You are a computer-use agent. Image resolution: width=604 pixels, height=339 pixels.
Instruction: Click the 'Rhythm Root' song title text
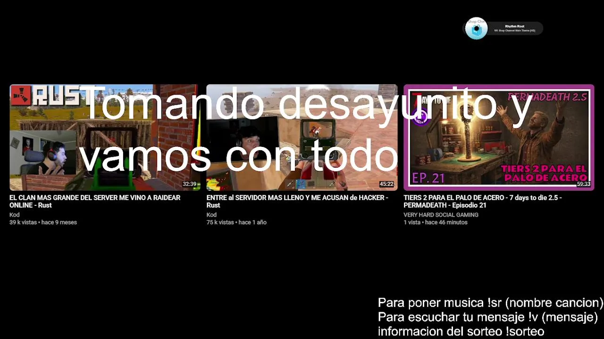point(514,26)
